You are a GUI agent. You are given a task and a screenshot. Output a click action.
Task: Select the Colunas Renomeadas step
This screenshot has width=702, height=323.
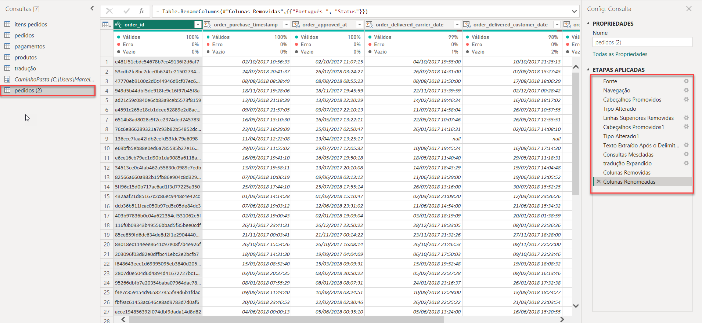[x=629, y=182]
